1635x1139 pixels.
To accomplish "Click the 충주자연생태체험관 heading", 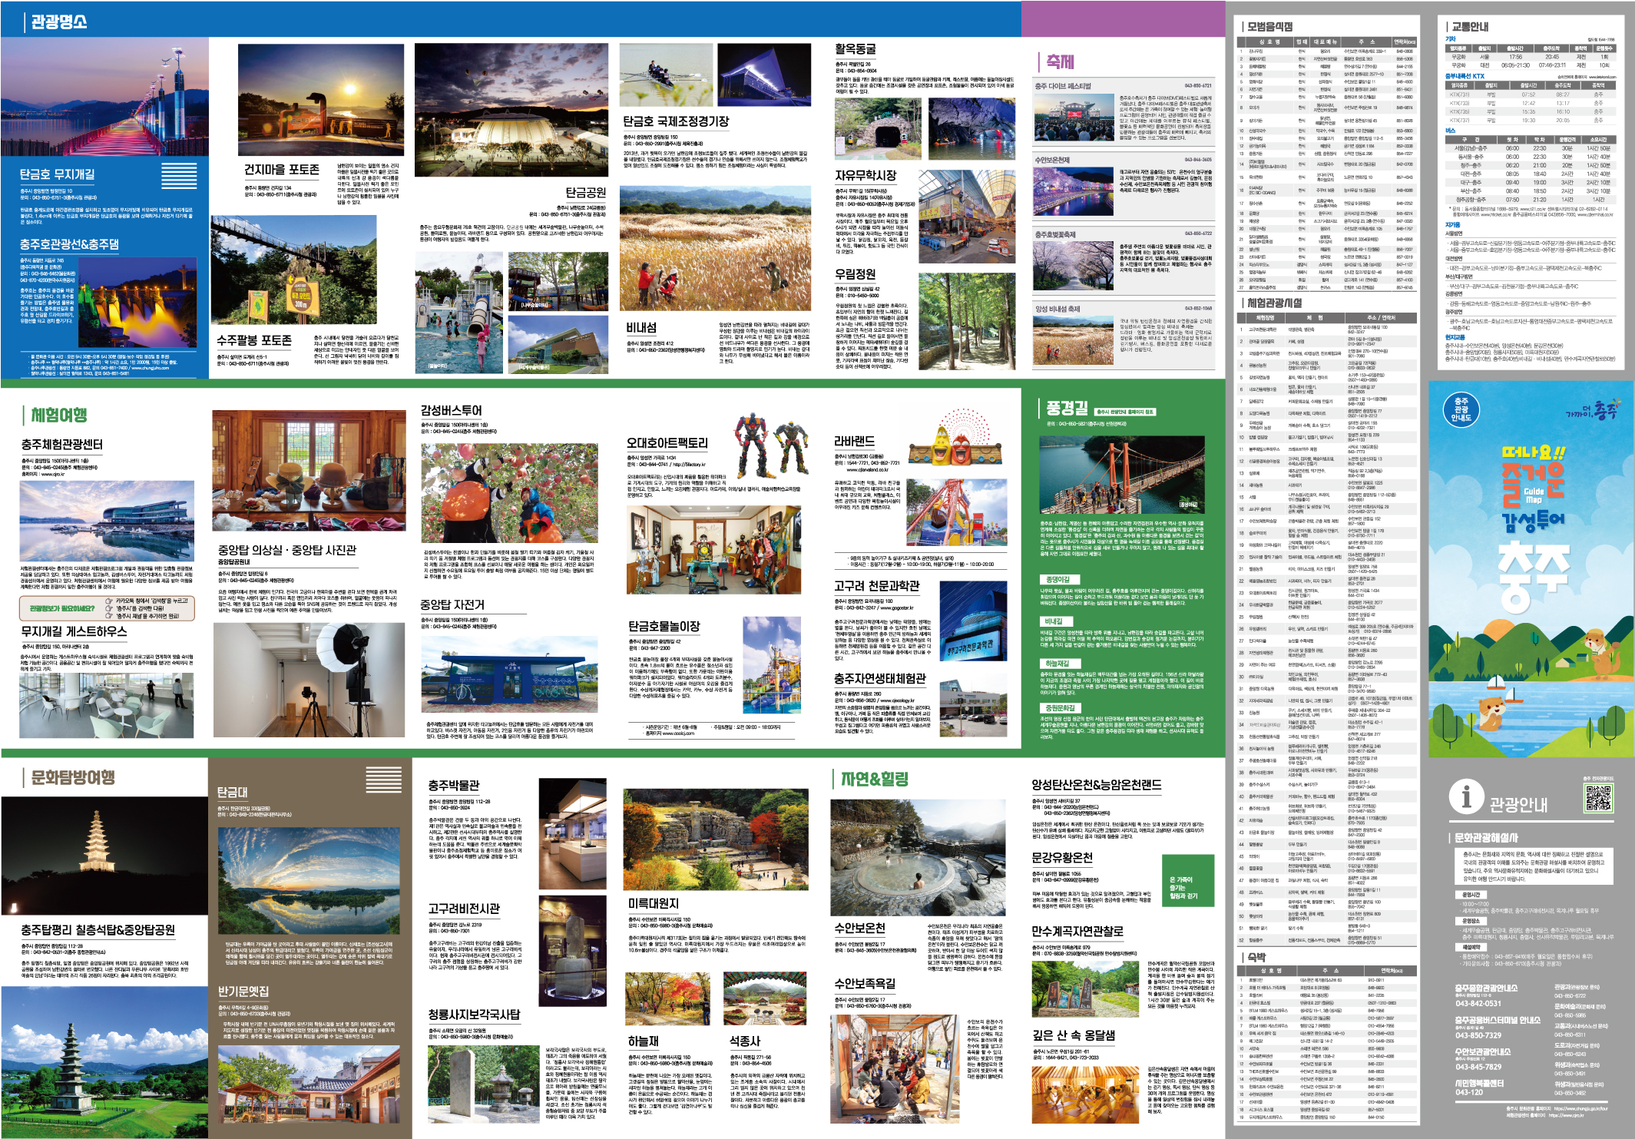I will (880, 679).
